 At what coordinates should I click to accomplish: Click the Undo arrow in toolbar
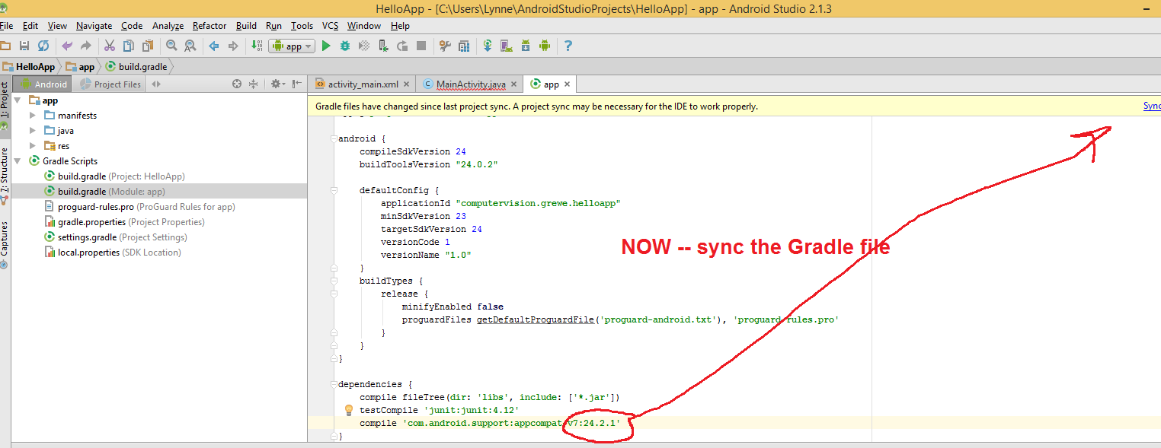pyautogui.click(x=67, y=46)
